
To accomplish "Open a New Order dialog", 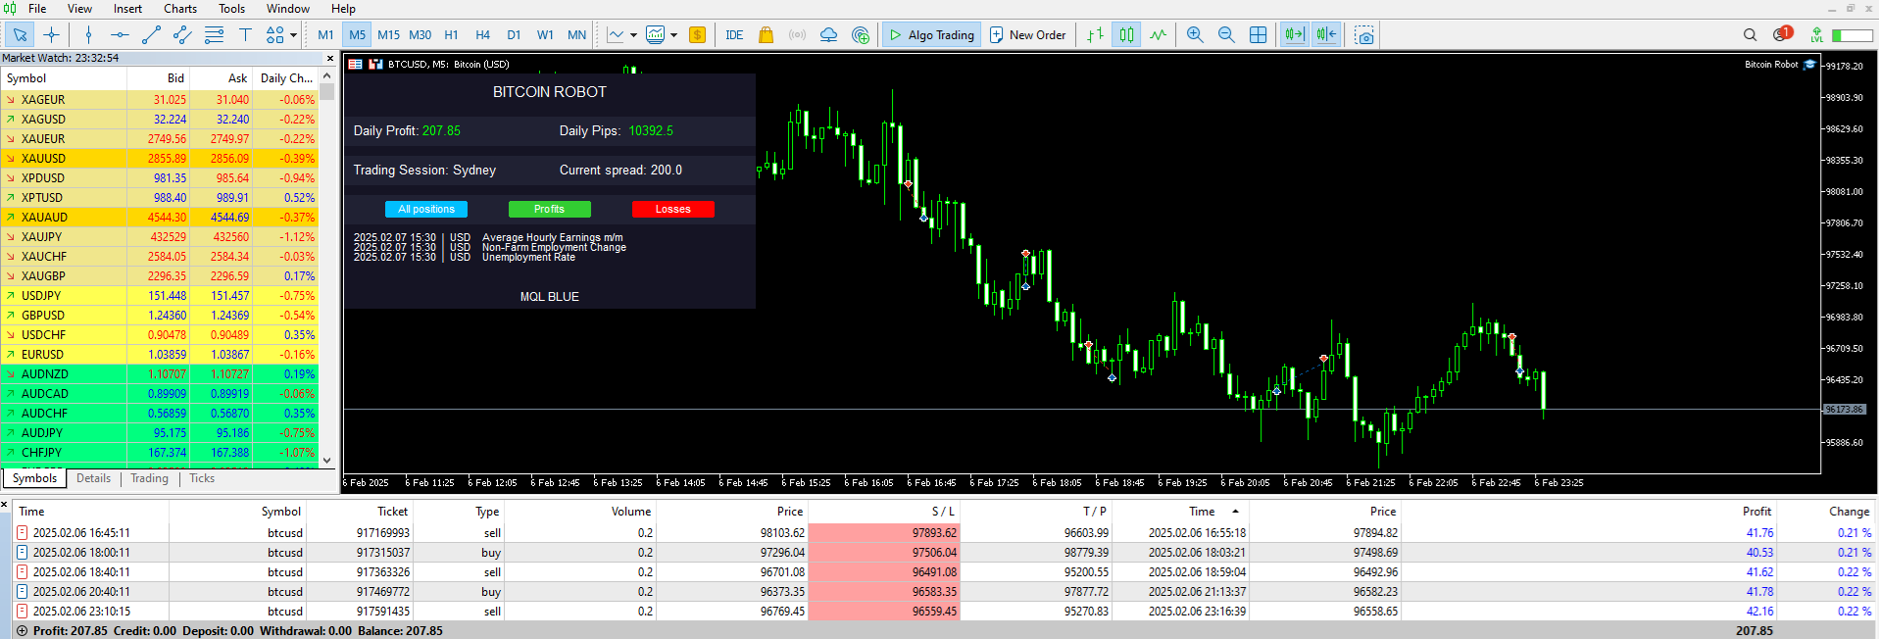I will pyautogui.click(x=1027, y=35).
